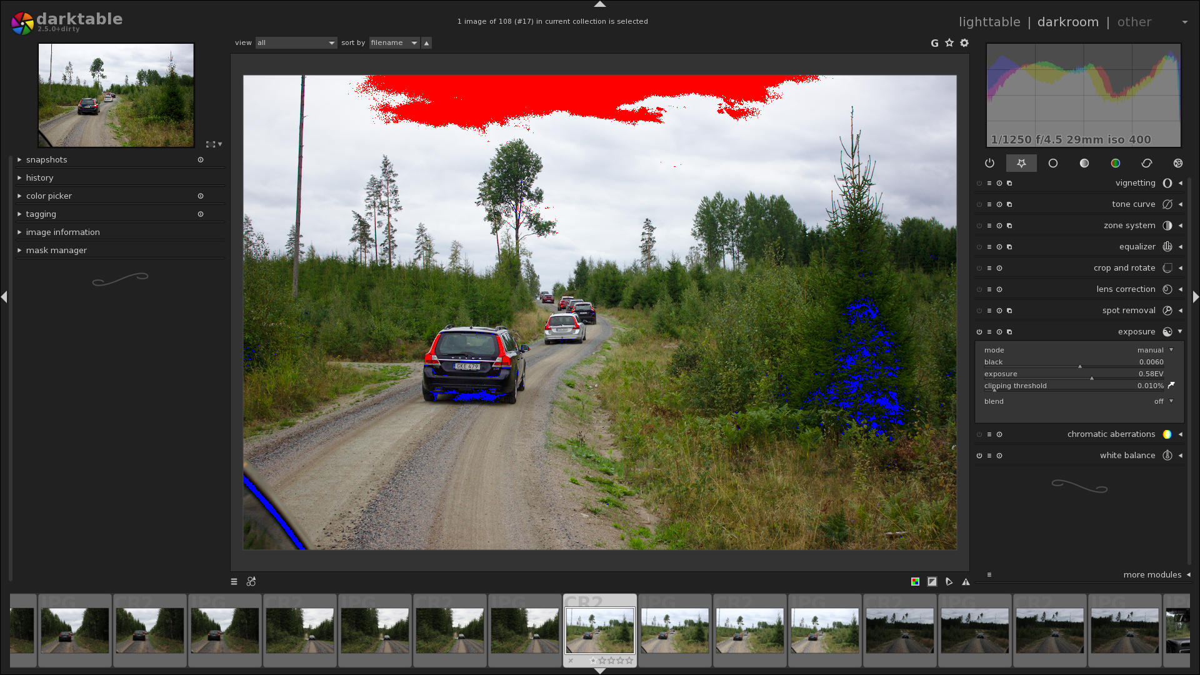The height and width of the screenshot is (675, 1200).
Task: Click the exposure clipping threshold picker icon
Action: (1171, 386)
